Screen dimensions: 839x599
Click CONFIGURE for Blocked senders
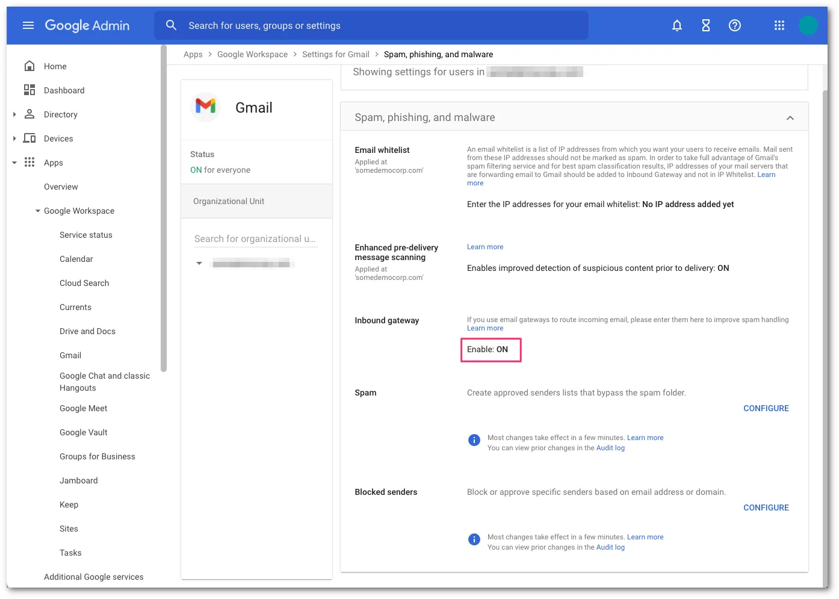click(766, 507)
